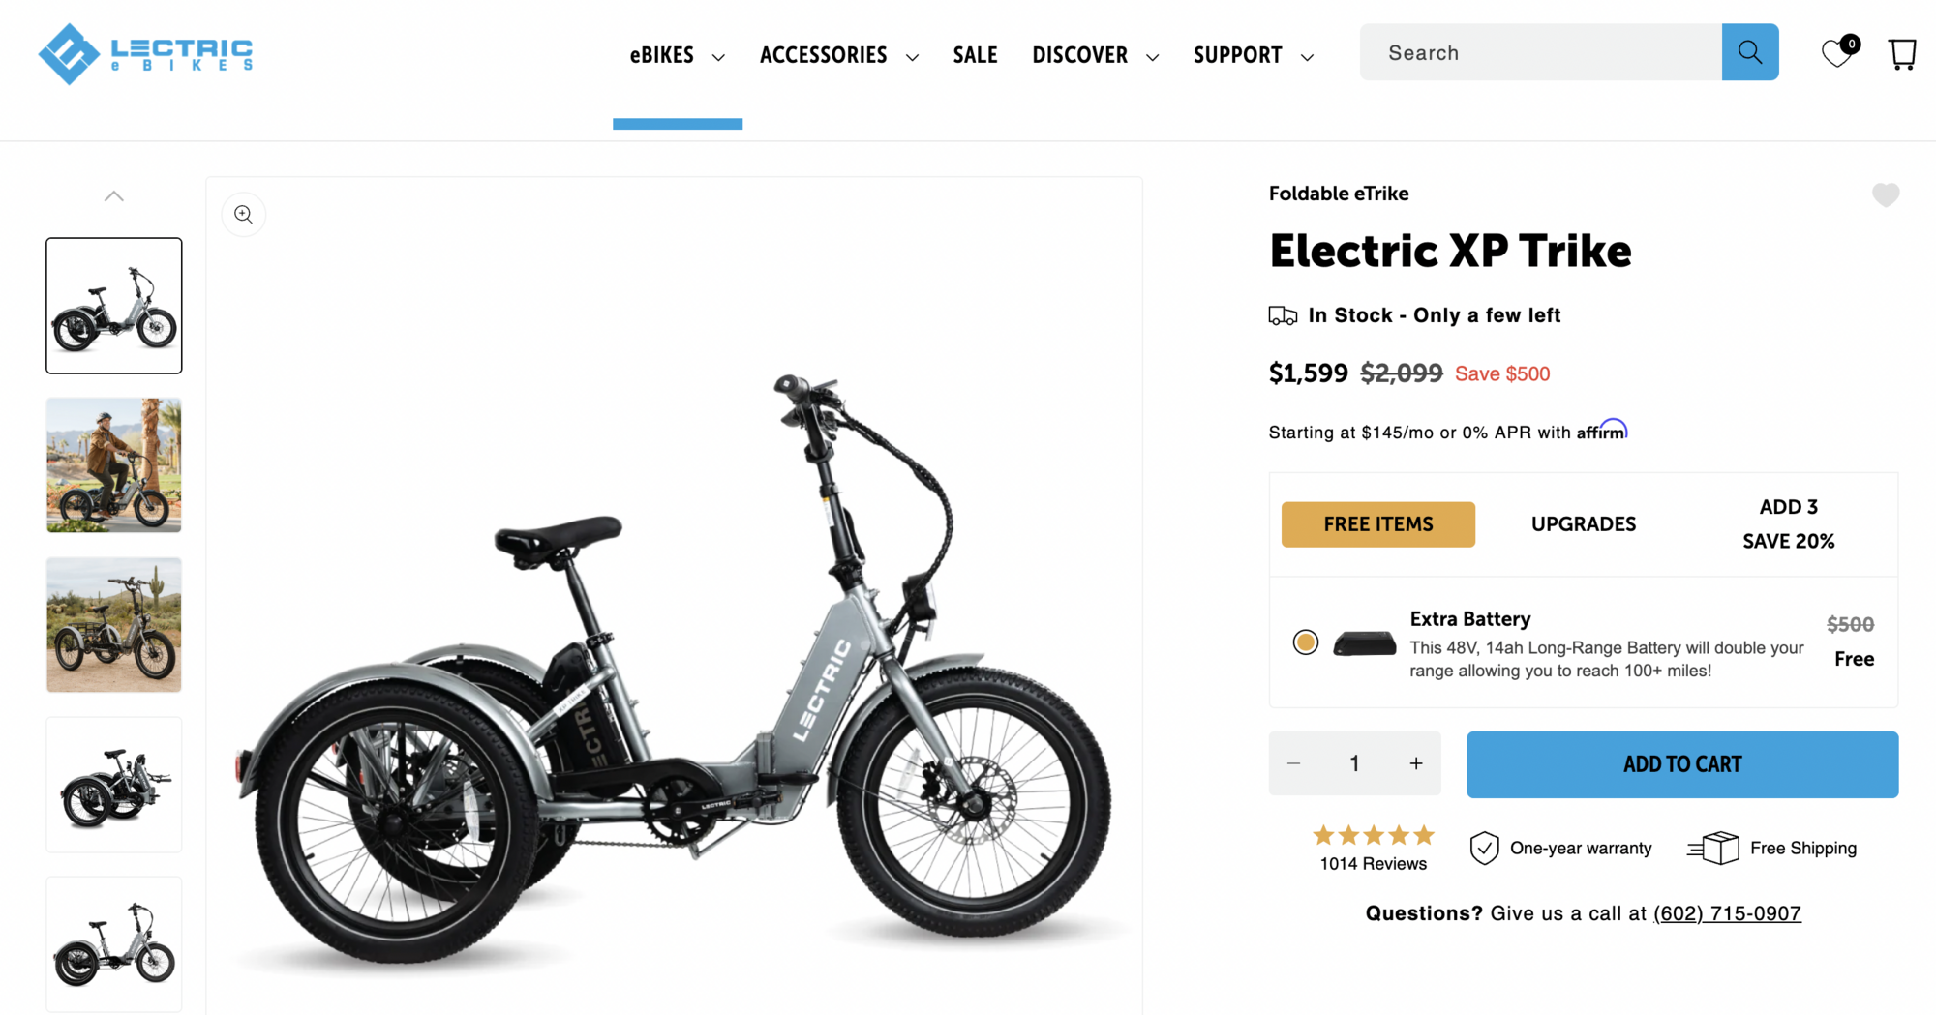
Task: View the folded trike thumbnail
Action: [x=114, y=785]
